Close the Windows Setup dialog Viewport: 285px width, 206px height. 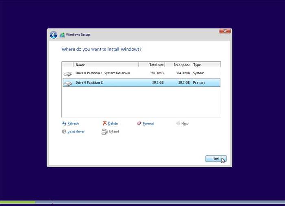click(225, 31)
